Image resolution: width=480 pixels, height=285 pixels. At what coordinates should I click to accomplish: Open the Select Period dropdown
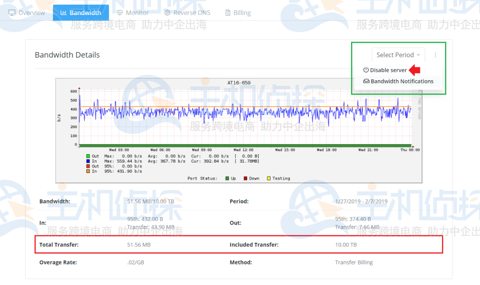[x=398, y=55]
